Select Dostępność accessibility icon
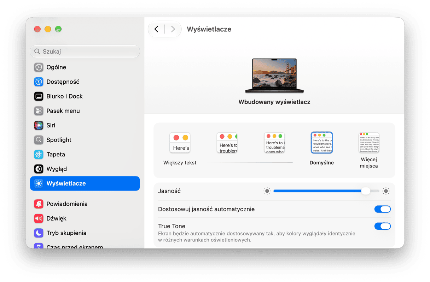Image resolution: width=430 pixels, height=282 pixels. click(x=39, y=82)
